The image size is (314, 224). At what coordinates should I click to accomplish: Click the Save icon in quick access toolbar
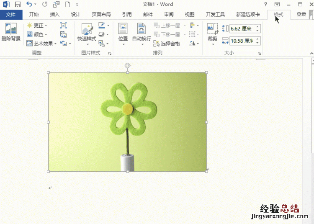coord(18,5)
